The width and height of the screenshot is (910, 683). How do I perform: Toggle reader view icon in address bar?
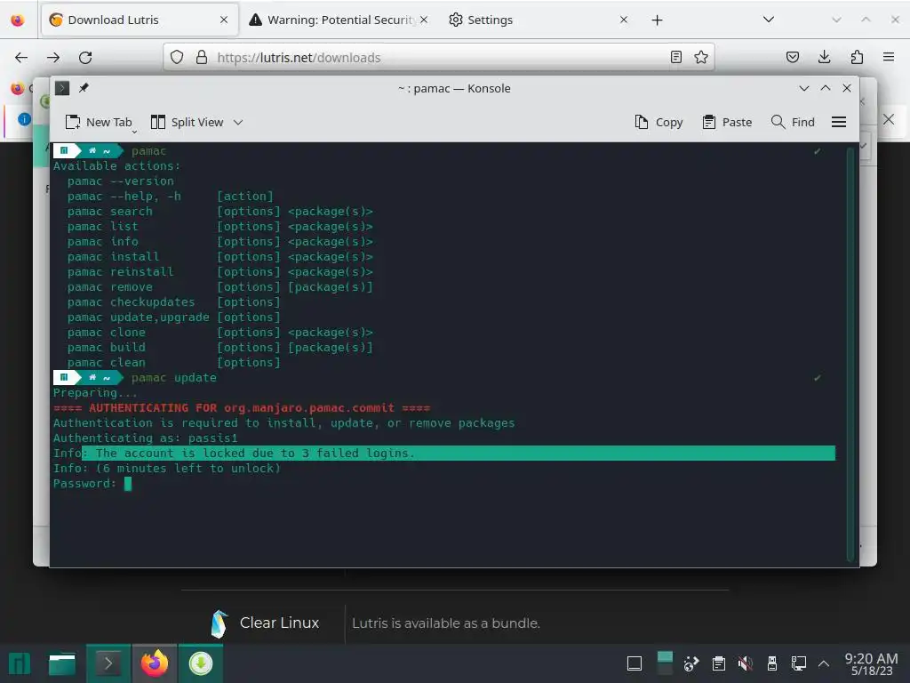coord(676,57)
